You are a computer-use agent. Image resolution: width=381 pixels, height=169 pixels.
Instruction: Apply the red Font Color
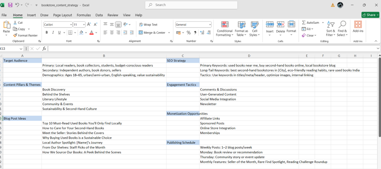tap(92, 32)
